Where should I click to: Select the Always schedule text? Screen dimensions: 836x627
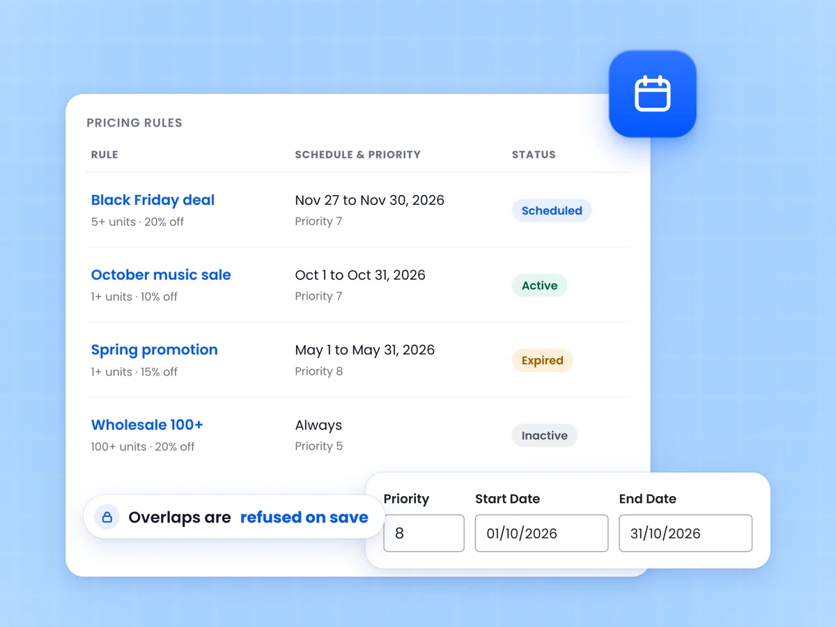click(318, 425)
